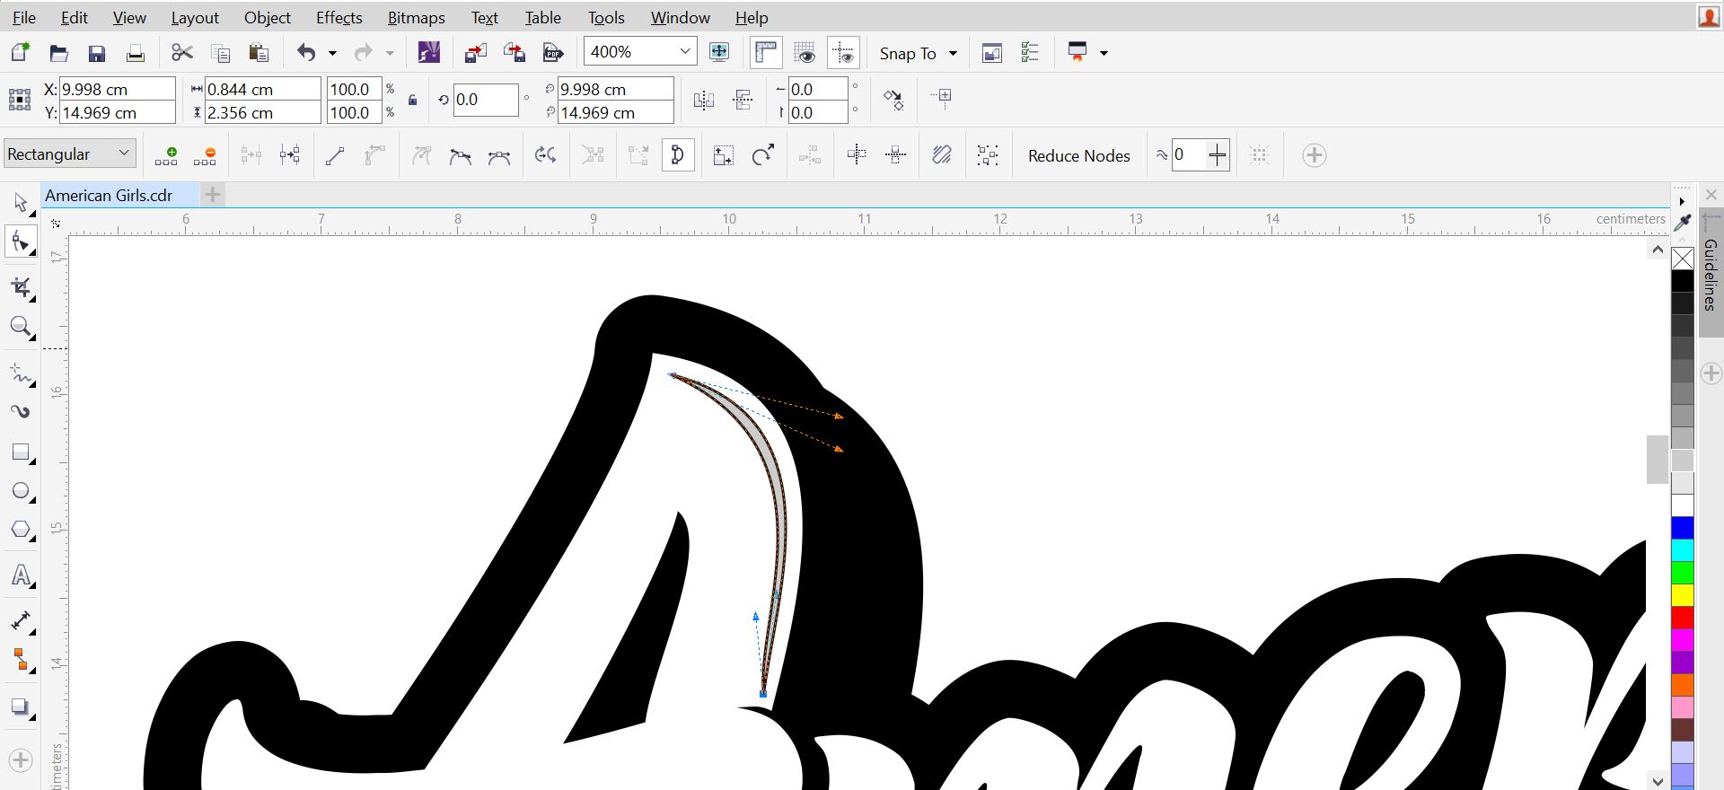Toggle elastic mode button
The width and height of the screenshot is (1724, 790).
942,156
